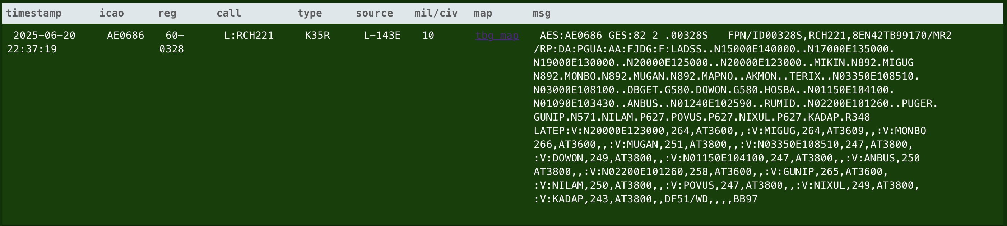Screen dimensions: 1007x226
Task: Click the last message line ending BB97
Action: point(645,199)
